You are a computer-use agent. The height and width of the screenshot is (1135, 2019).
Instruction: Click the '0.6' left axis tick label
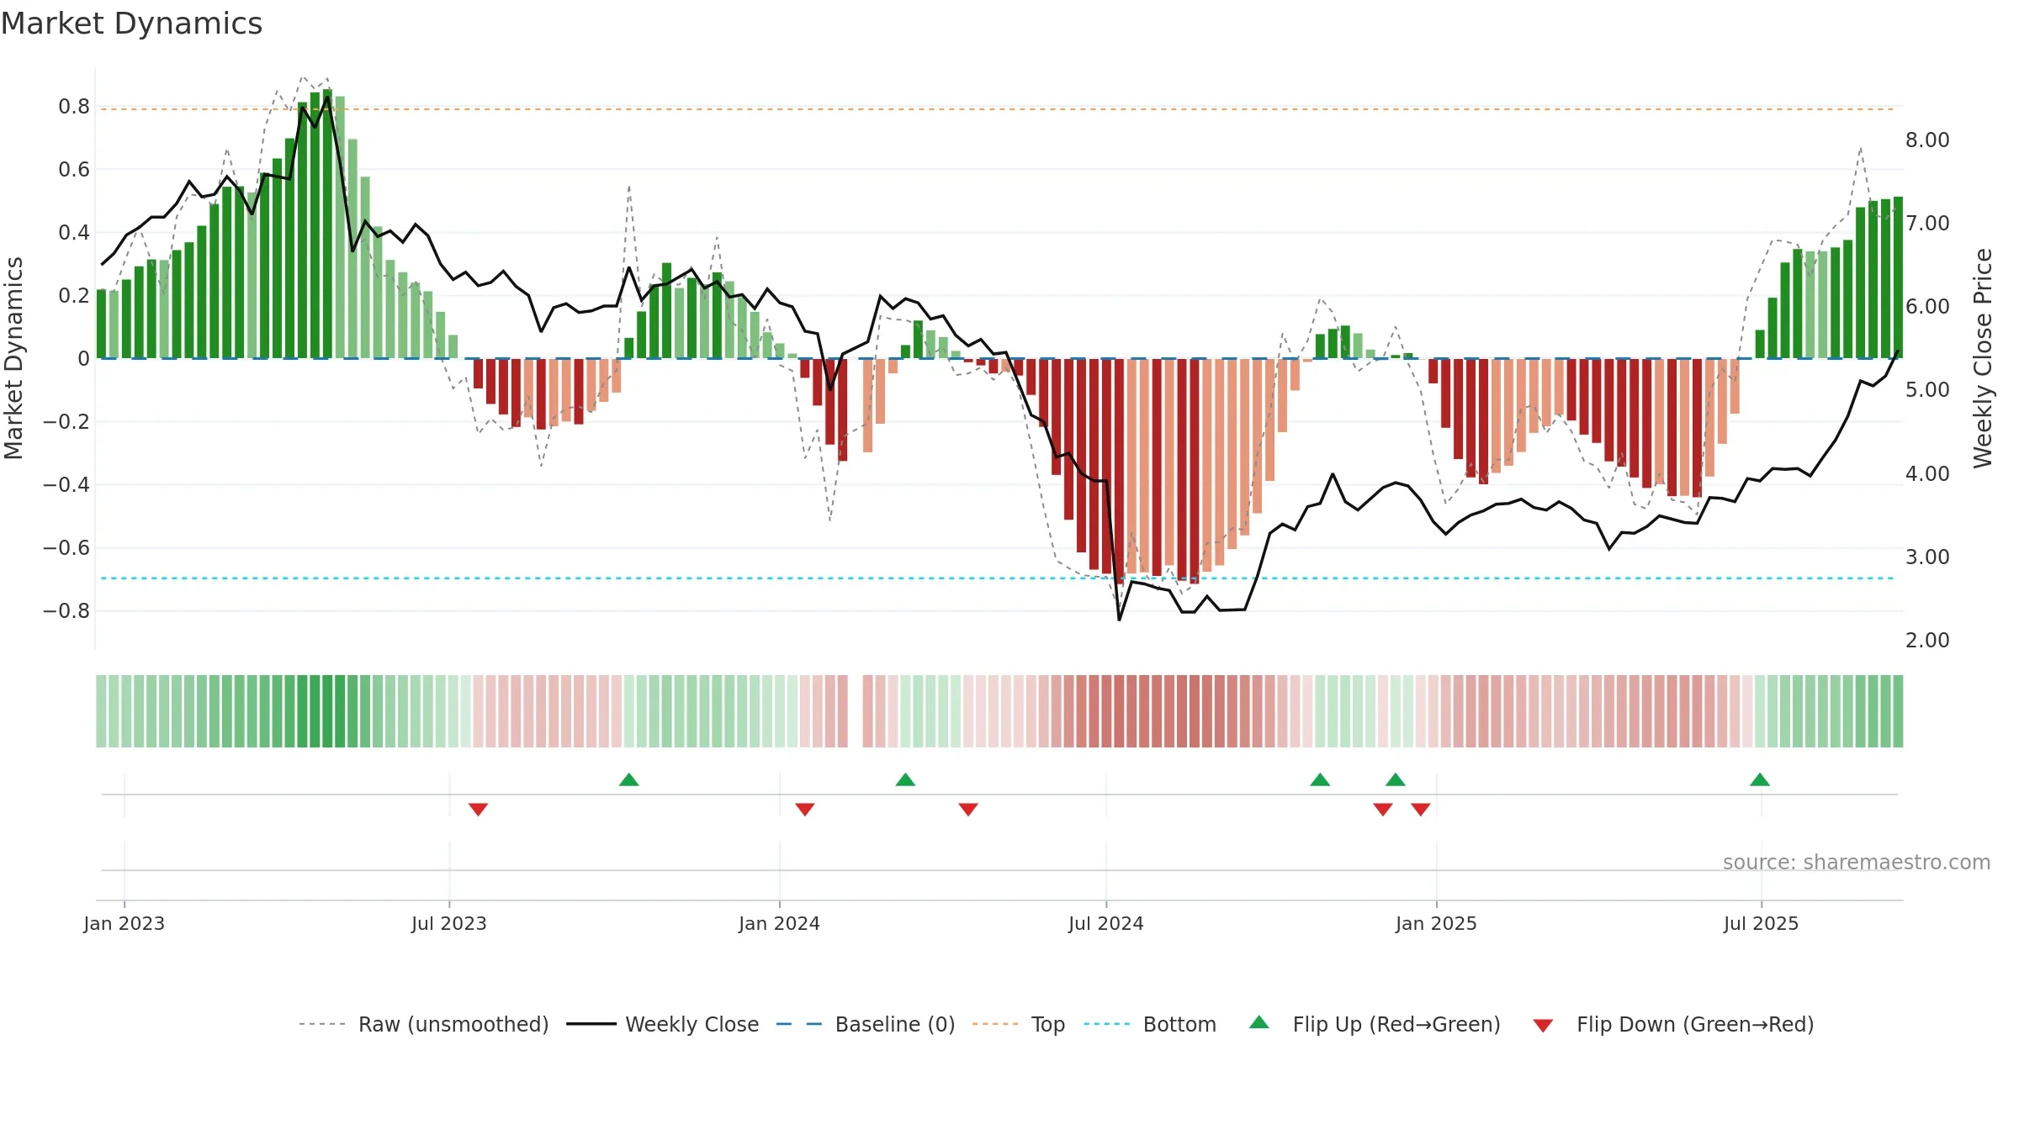[74, 170]
